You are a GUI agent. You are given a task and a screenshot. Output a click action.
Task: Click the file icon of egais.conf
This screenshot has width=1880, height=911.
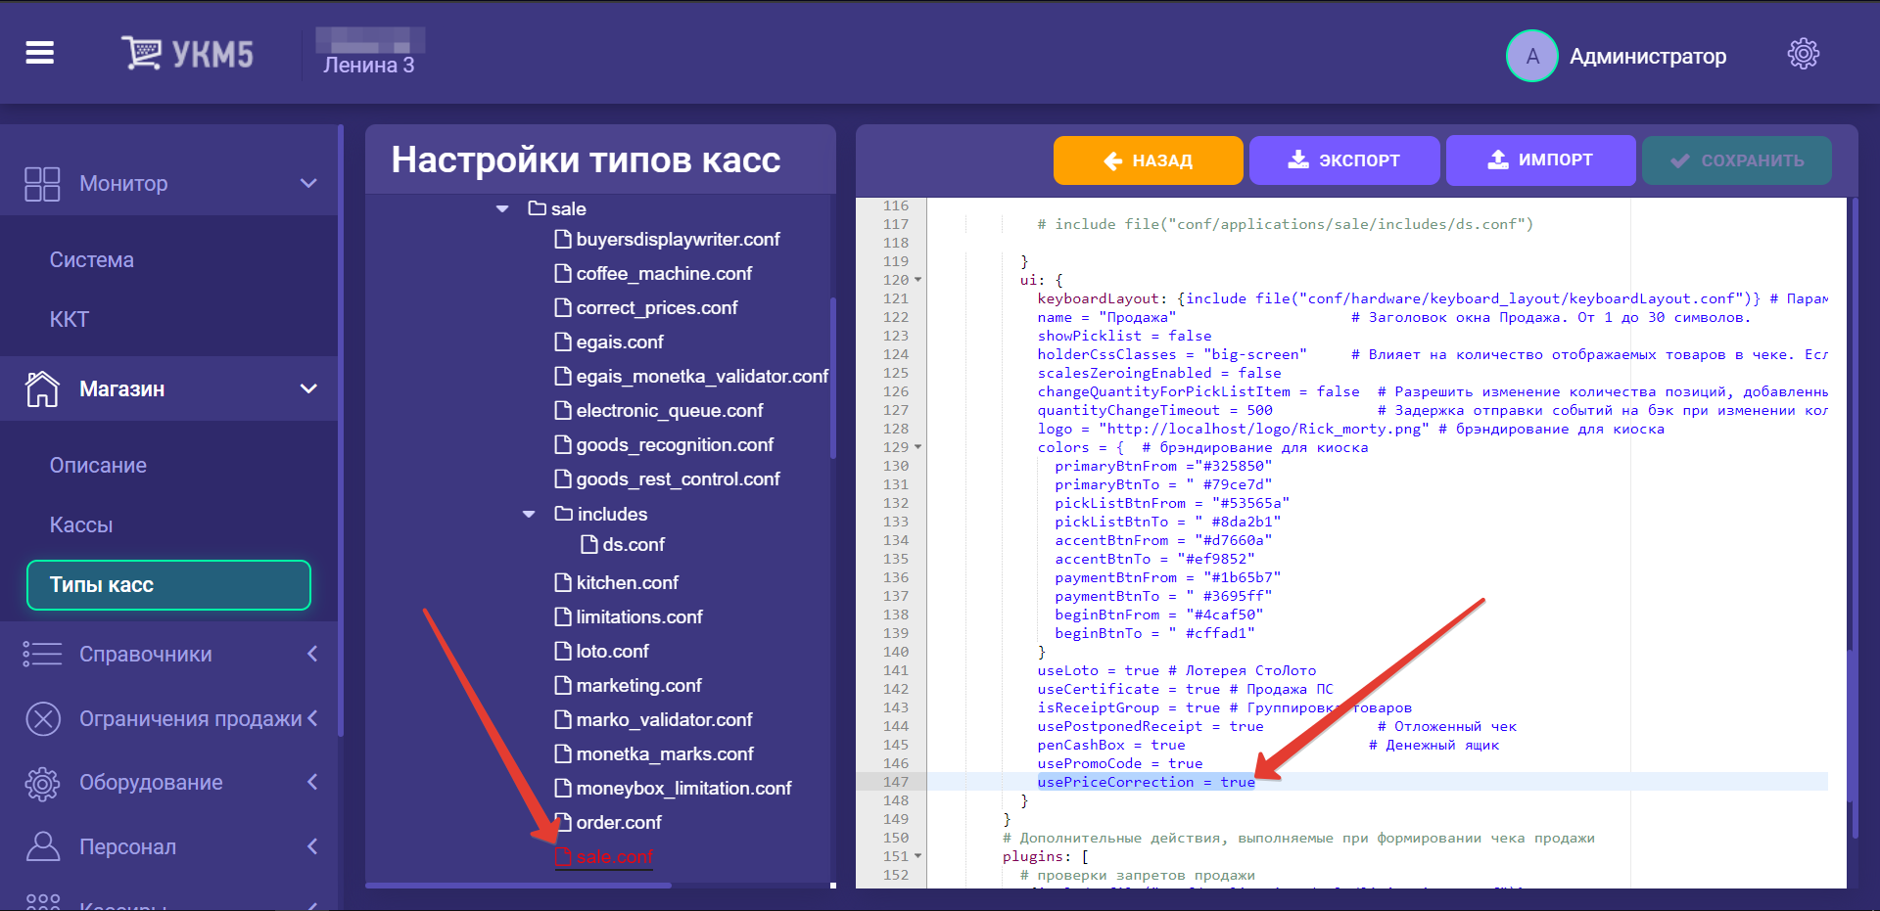click(563, 342)
